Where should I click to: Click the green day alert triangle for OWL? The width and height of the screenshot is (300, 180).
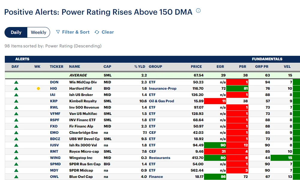(16, 177)
